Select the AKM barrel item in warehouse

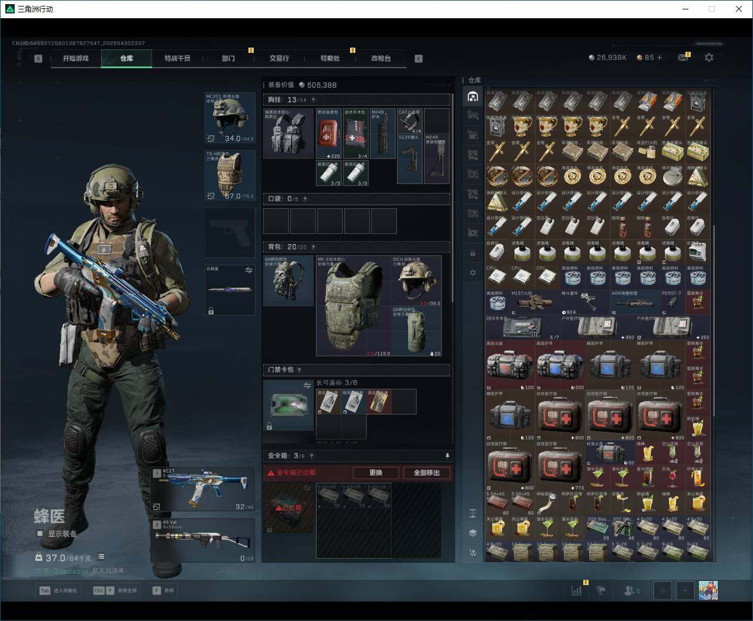tap(635, 302)
